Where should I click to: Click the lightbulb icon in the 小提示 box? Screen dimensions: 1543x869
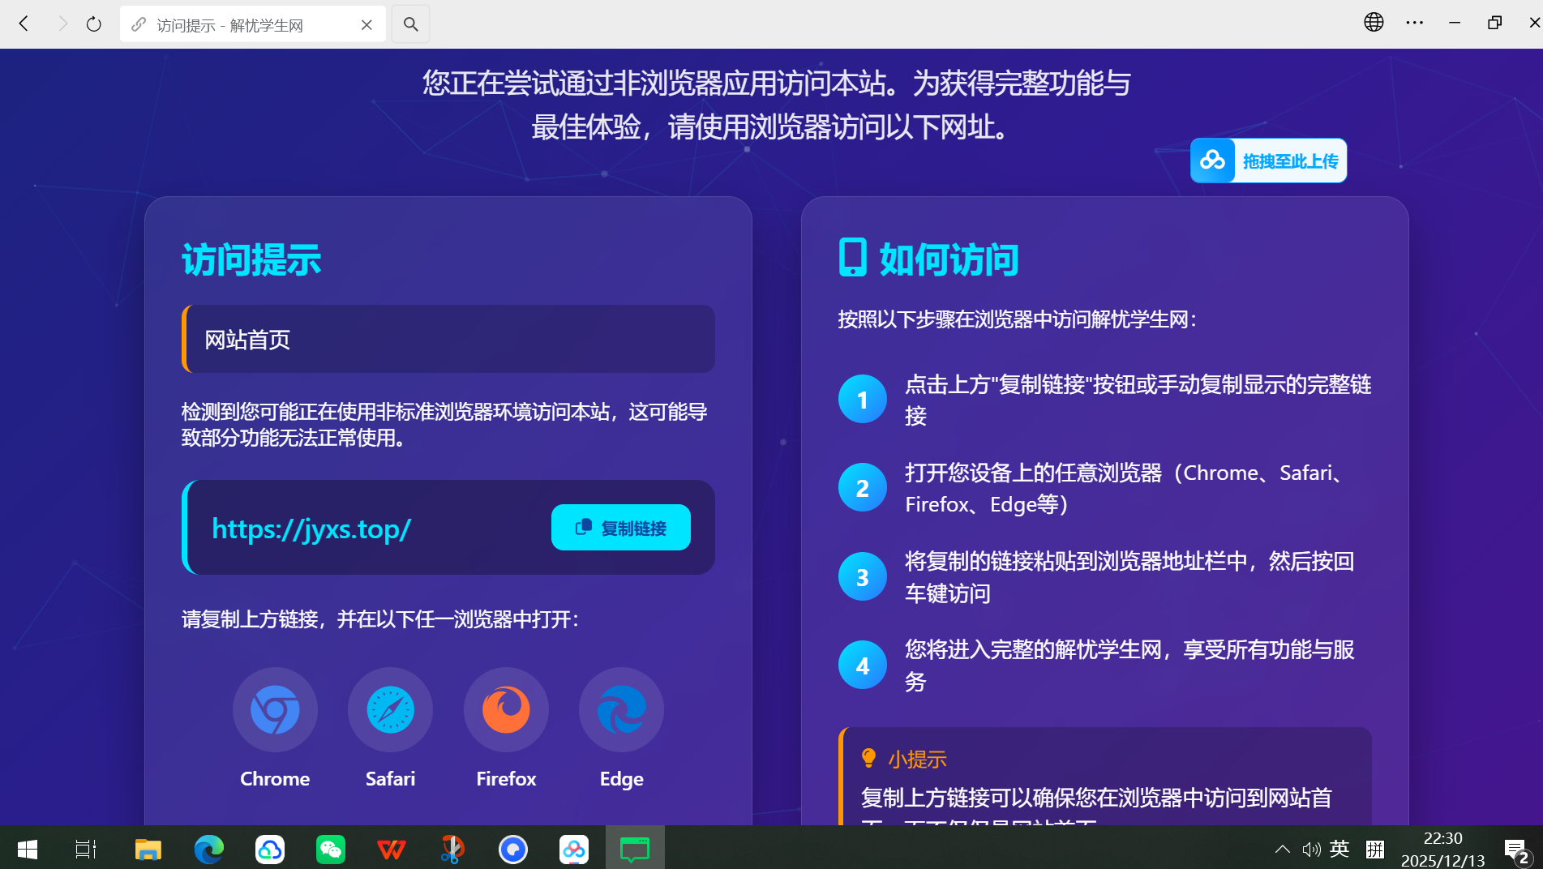868,759
